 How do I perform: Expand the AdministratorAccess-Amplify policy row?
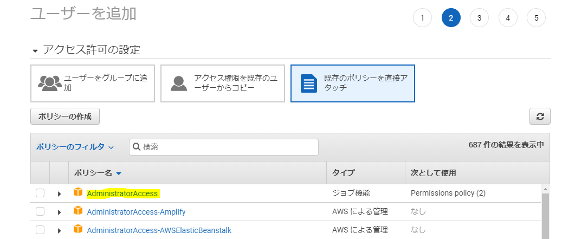59,212
